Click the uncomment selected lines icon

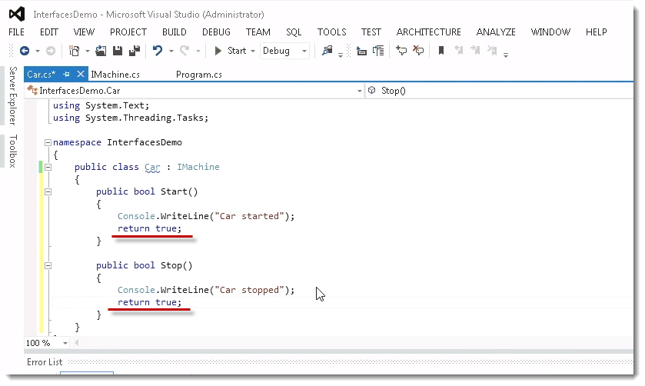click(x=418, y=51)
